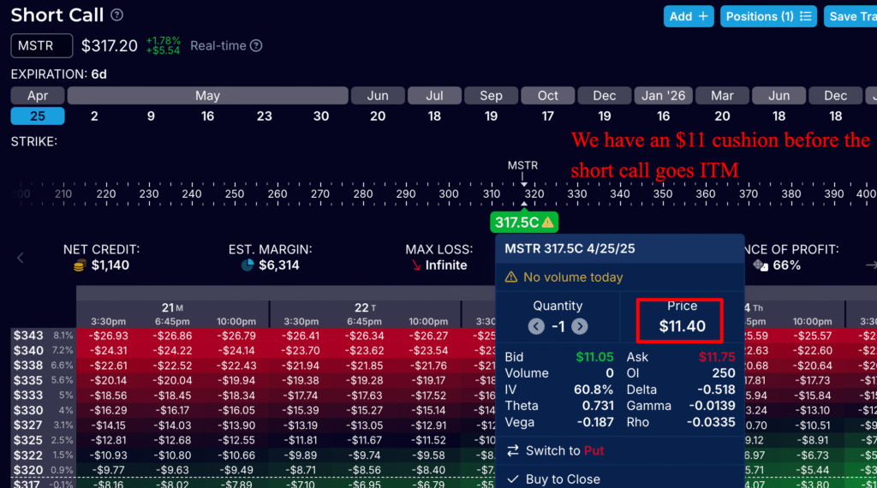Click the Max Loss downward arrow icon
Viewport: 877px width, 488px height.
coord(416,265)
